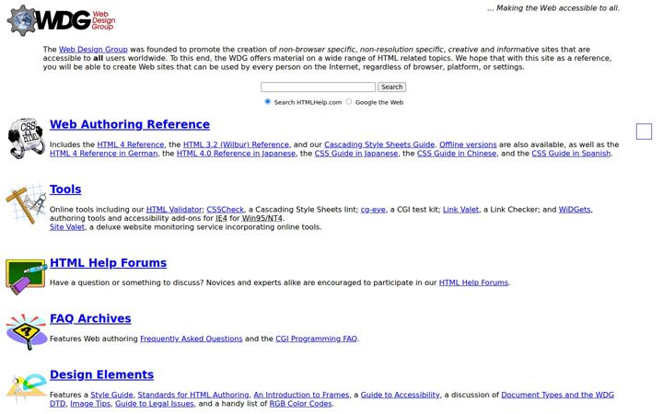Image resolution: width=663 pixels, height=414 pixels.
Task: Select the Google the Web radio option
Action: click(x=348, y=101)
